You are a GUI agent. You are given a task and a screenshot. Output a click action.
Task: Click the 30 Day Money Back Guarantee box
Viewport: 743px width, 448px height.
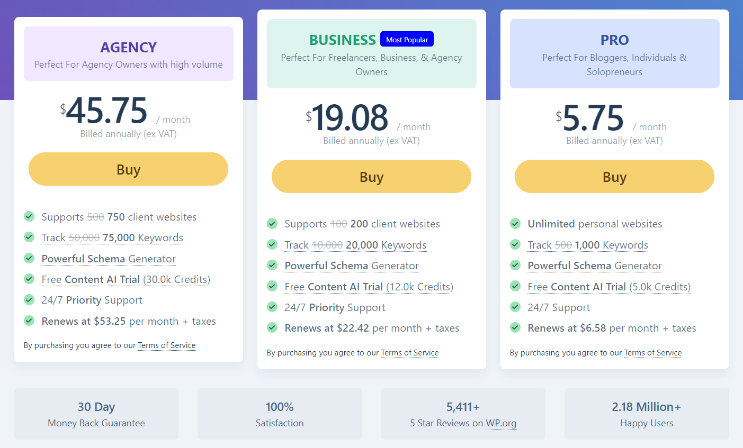(x=96, y=414)
